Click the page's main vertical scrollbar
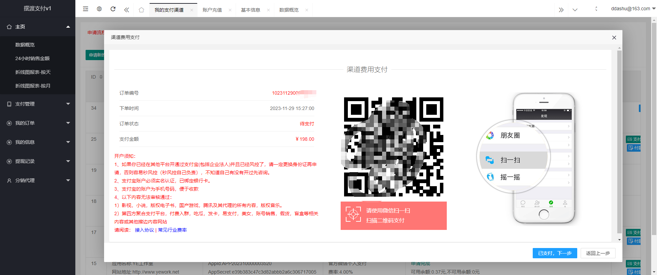The height and width of the screenshot is (275, 657). pyautogui.click(x=654, y=128)
